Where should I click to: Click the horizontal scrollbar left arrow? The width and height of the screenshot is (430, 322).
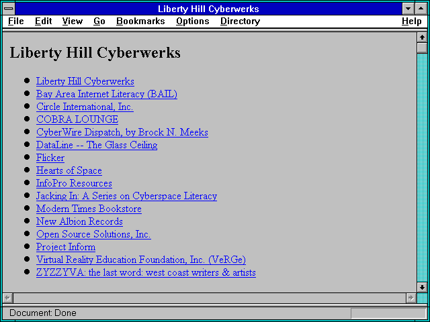[x=8, y=298]
